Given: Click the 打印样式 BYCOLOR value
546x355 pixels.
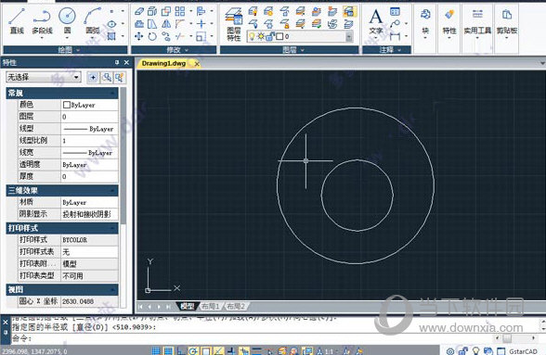Looking at the screenshot, I should [89, 240].
